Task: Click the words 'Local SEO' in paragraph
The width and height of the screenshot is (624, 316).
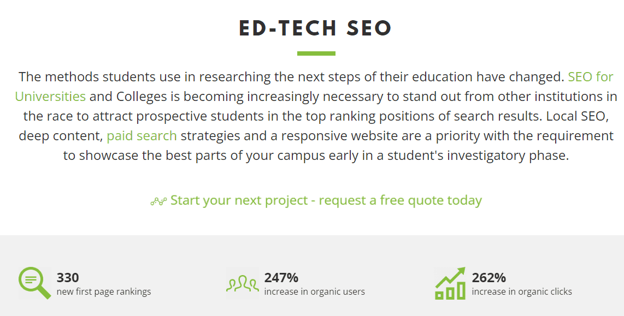Action: coord(577,116)
